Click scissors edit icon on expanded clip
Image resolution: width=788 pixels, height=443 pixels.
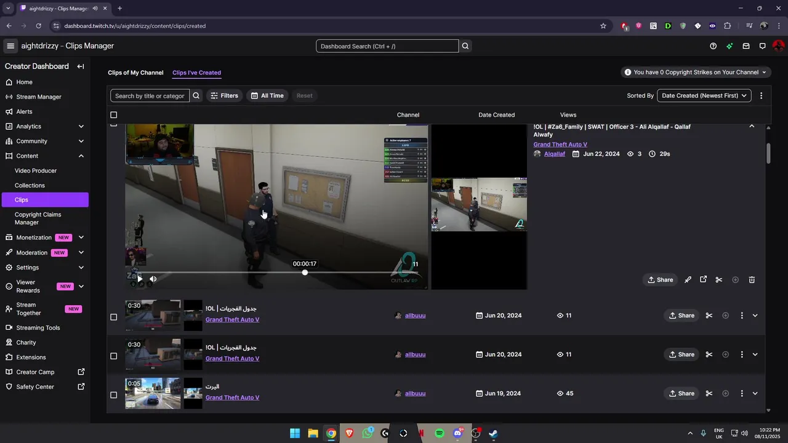(x=718, y=280)
